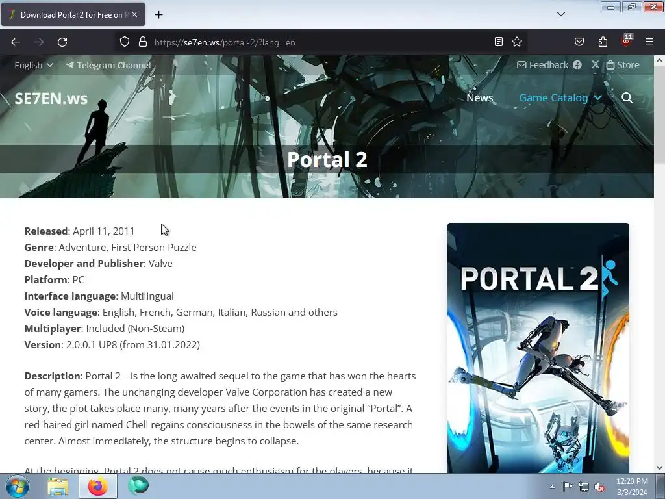Bookmark this page with the star
The height and width of the screenshot is (499, 665).
point(516,42)
